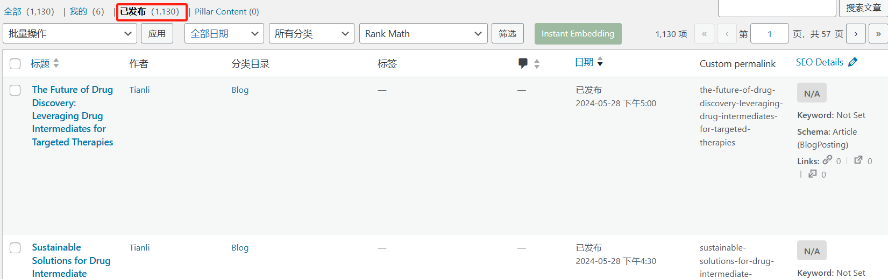Check the Future of Drug Discovery post
888x279 pixels.
(x=15, y=90)
